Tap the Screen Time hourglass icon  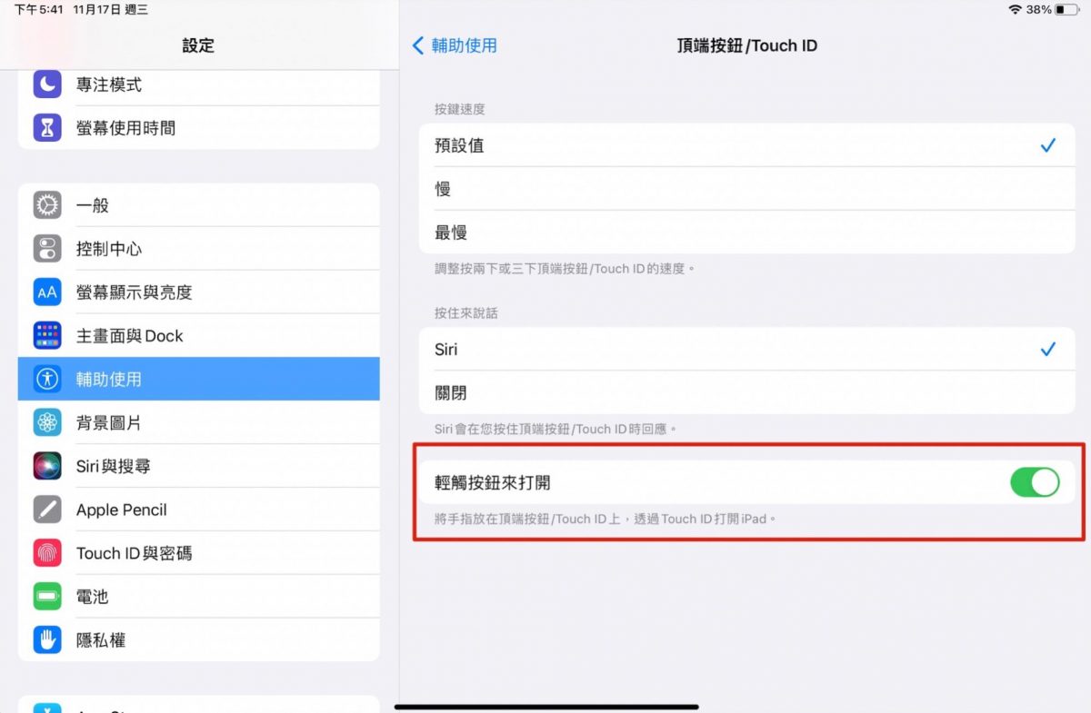(x=47, y=128)
